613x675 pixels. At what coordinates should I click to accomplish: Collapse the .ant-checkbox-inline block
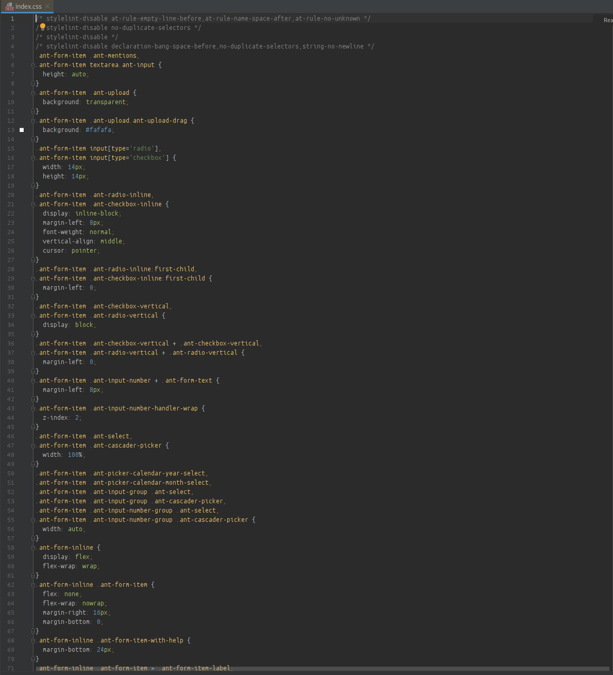pyautogui.click(x=33, y=204)
